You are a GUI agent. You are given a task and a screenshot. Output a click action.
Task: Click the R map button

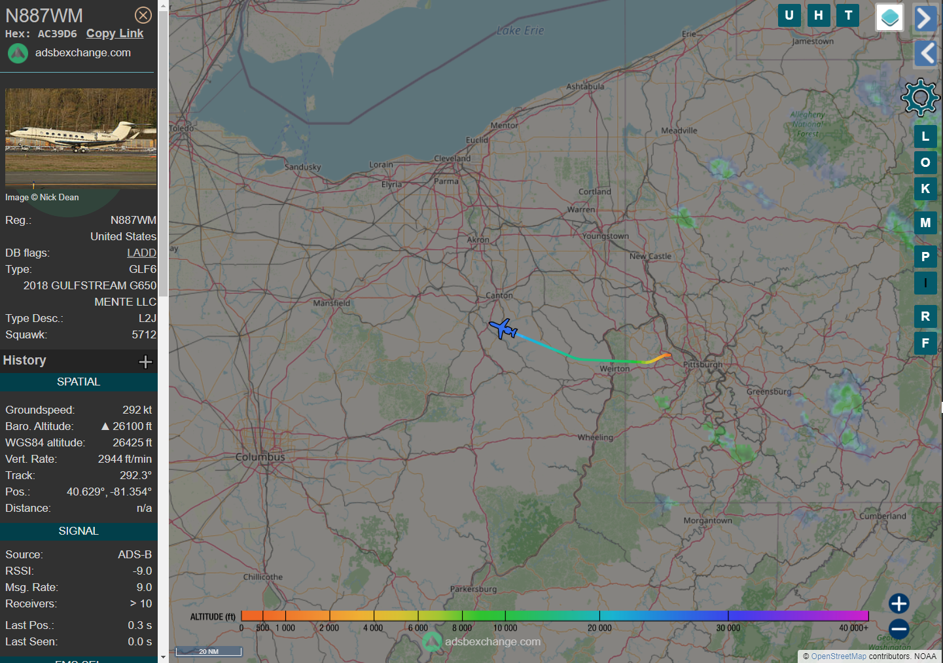pos(925,316)
